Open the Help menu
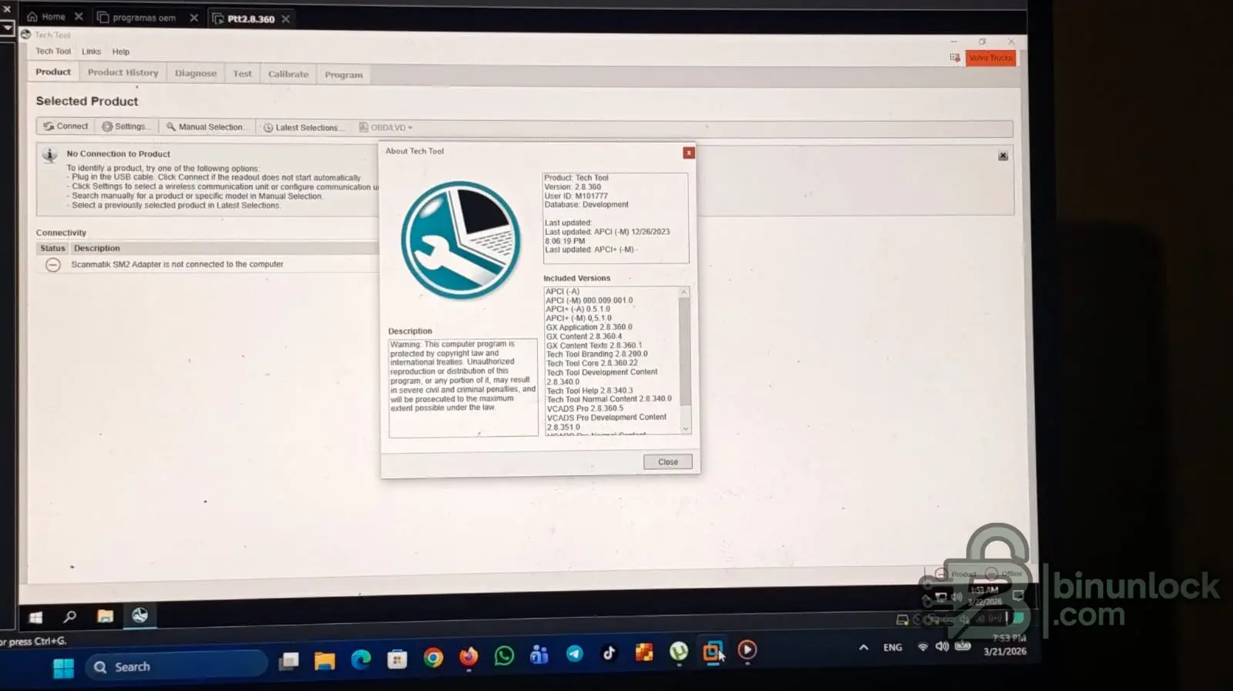Viewport: 1233px width, 691px height. pyautogui.click(x=121, y=52)
